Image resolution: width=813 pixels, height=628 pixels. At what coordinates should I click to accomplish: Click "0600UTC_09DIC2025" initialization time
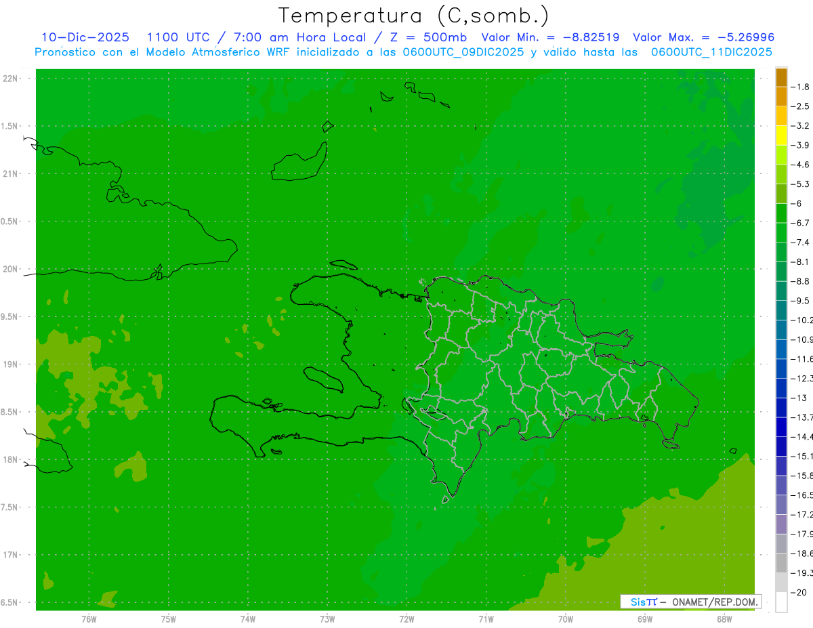point(463,52)
